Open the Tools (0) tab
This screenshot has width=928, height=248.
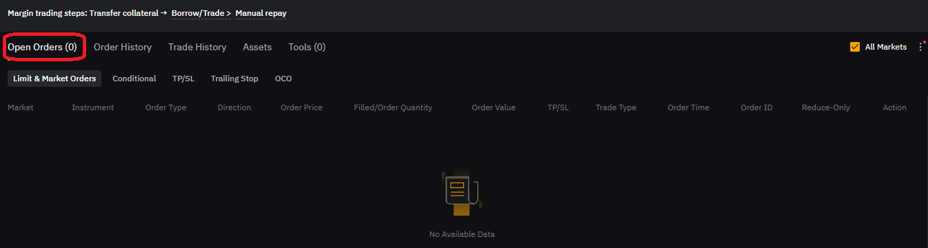(307, 47)
